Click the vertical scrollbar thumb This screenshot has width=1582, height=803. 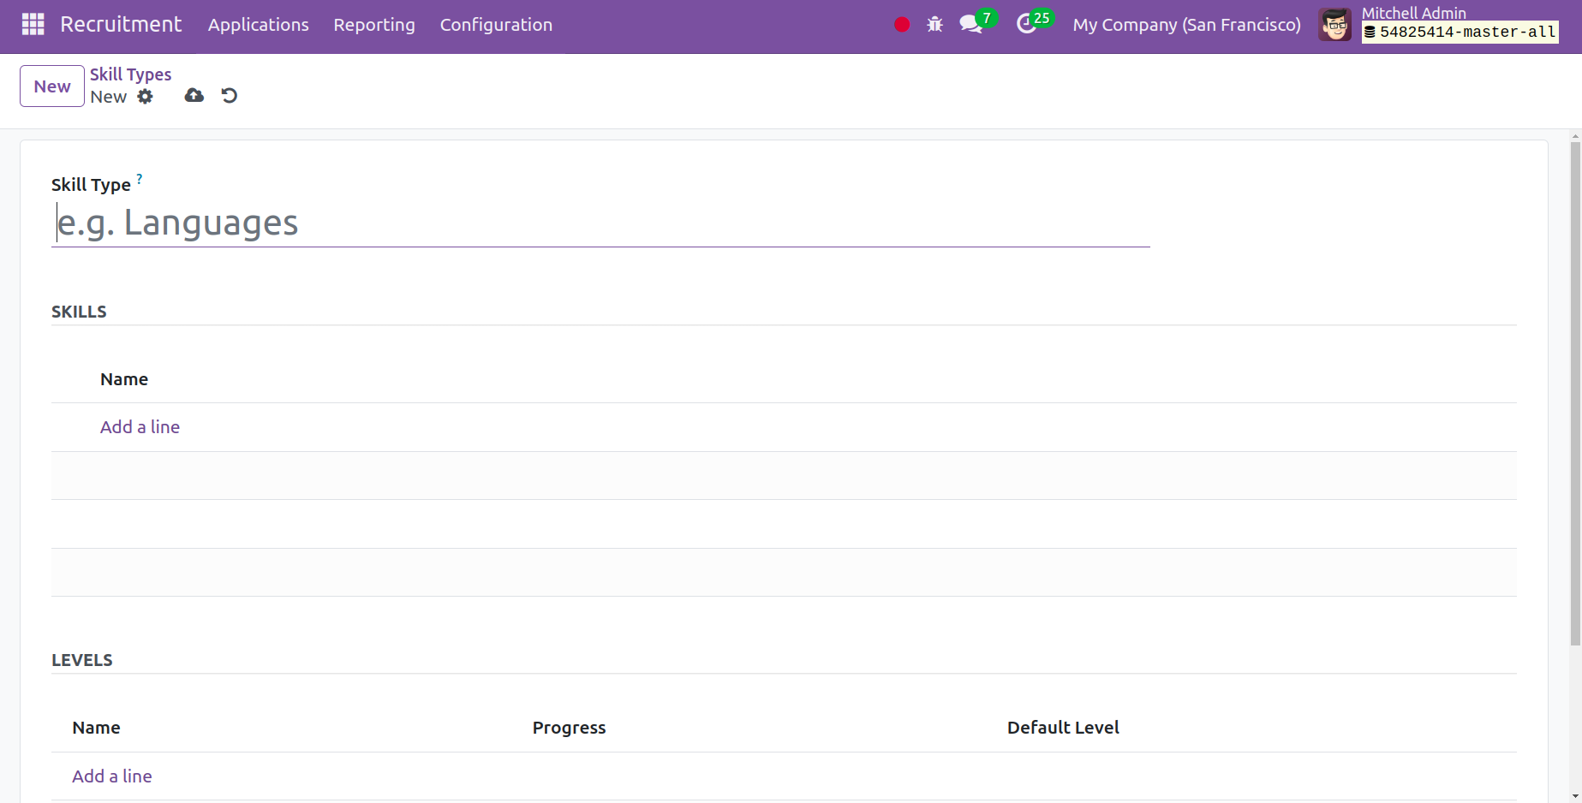(1575, 394)
